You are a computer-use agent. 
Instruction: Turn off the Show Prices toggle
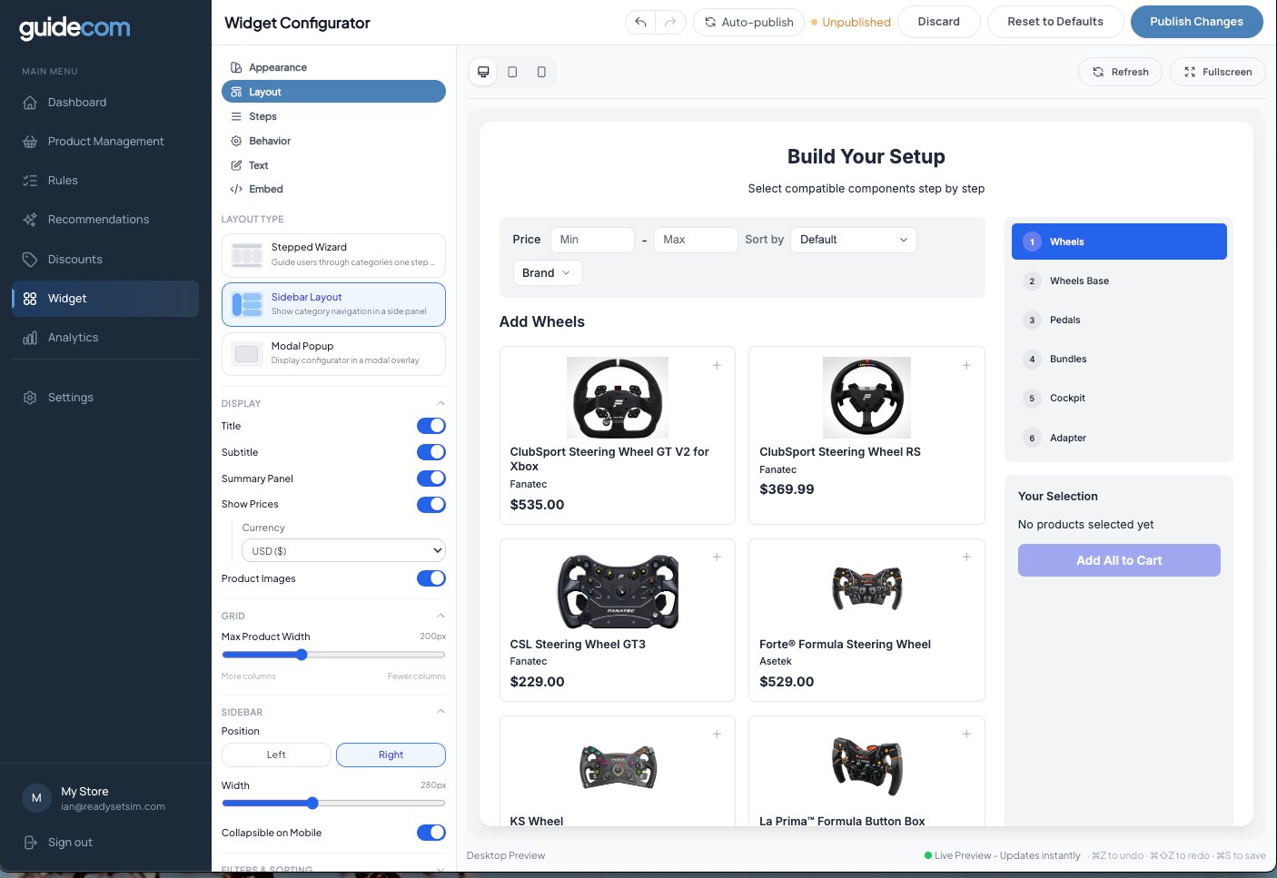click(431, 505)
